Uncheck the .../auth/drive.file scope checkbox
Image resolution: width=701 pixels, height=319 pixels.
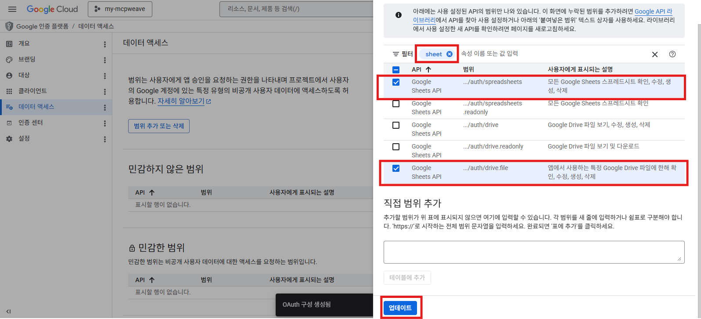[x=396, y=168]
